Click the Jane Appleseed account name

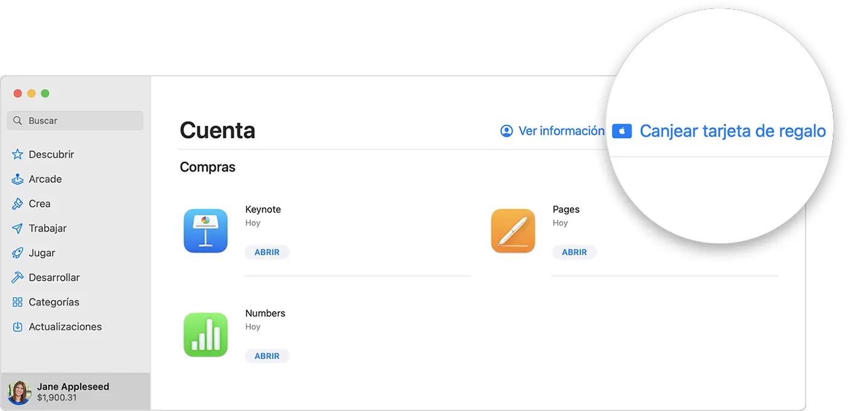[73, 387]
